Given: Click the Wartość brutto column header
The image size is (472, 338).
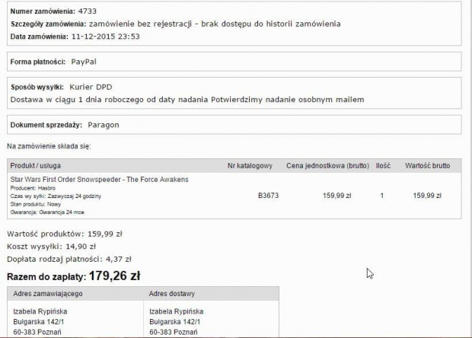Looking at the screenshot, I should click(427, 165).
